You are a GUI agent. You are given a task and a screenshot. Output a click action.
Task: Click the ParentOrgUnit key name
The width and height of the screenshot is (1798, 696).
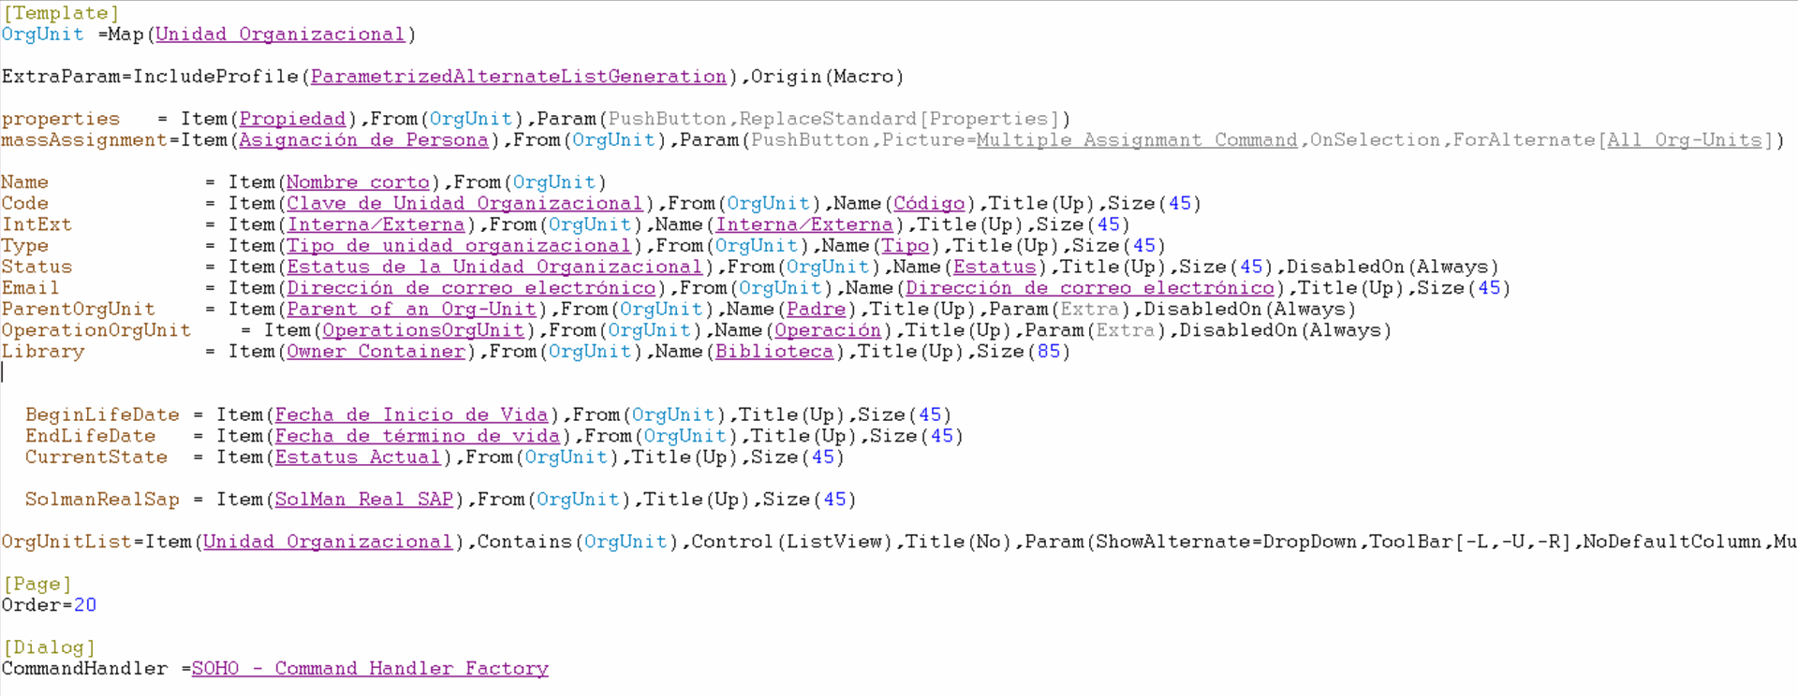point(79,310)
